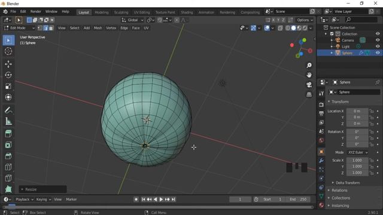Open the File menu
Image resolution: width=383 pixels, height=215 pixels.
click(13, 11)
